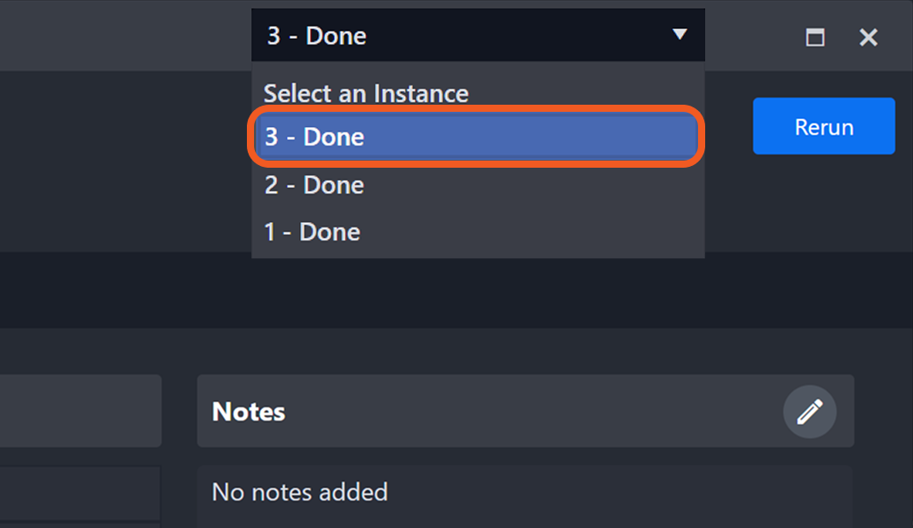The height and width of the screenshot is (528, 913).
Task: Select the highlighted "3 - Done" list option
Action: (478, 137)
